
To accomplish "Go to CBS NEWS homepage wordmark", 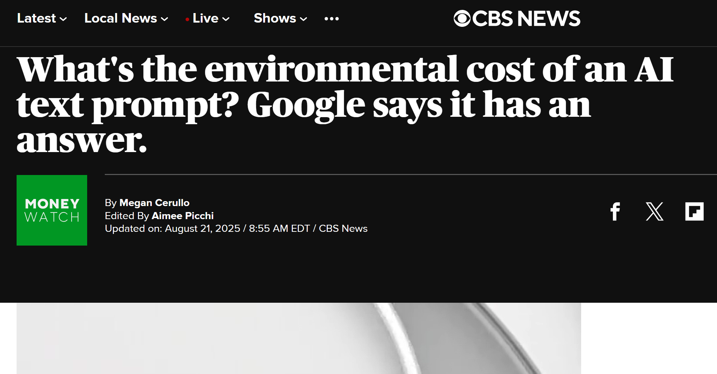I will click(x=526, y=18).
